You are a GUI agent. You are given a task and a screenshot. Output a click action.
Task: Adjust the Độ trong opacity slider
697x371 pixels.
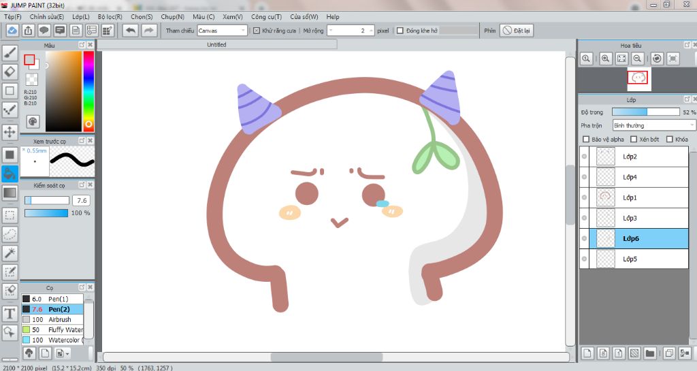point(645,112)
